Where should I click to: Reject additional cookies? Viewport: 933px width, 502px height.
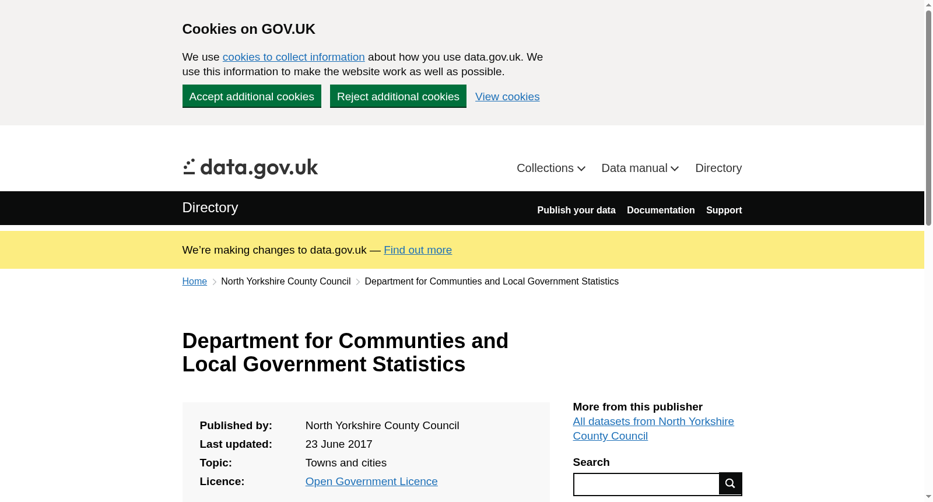click(x=398, y=96)
